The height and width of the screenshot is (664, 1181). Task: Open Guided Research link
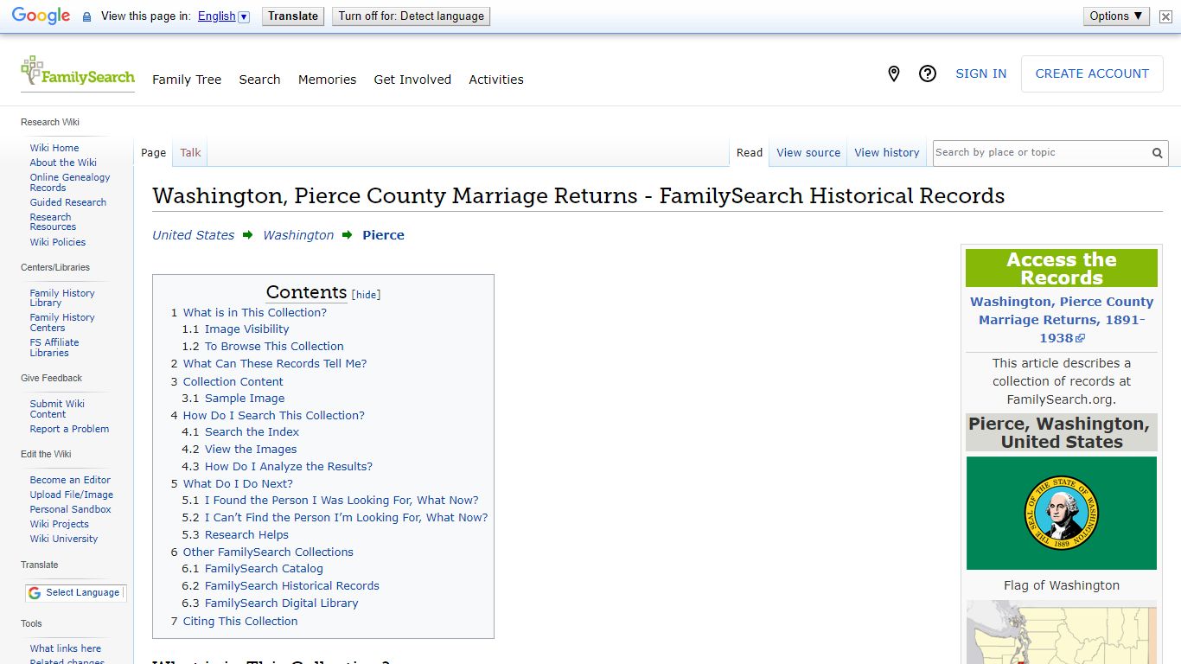(68, 202)
